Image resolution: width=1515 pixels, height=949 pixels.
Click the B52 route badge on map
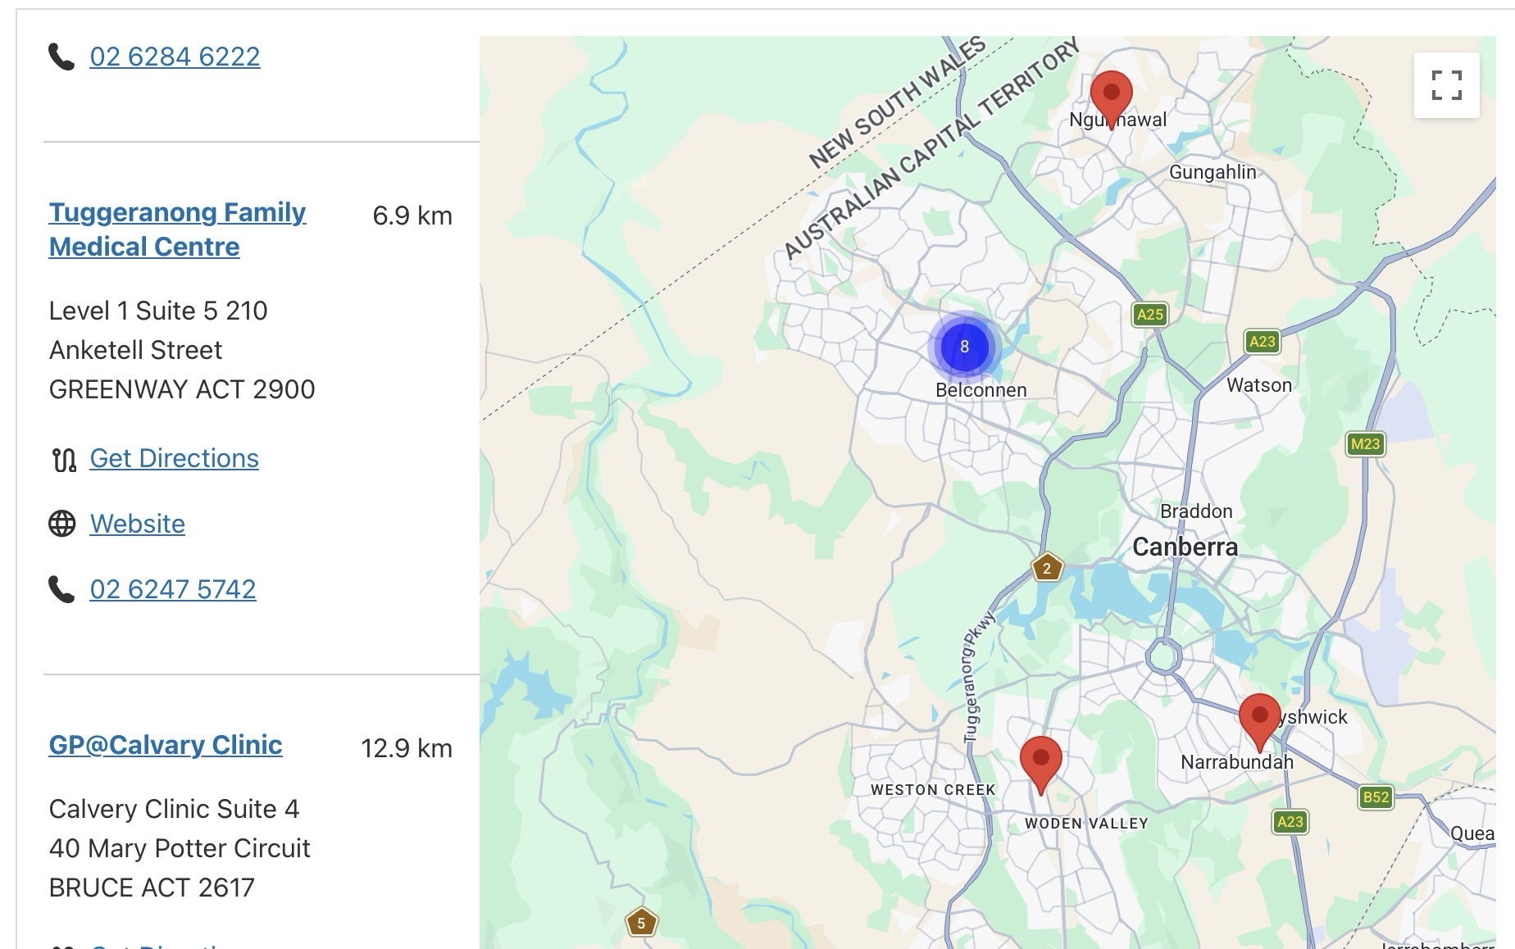(1375, 797)
